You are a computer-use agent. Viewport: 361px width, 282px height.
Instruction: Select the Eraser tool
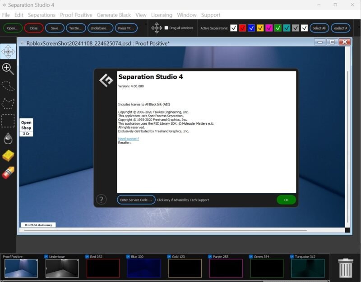8,173
